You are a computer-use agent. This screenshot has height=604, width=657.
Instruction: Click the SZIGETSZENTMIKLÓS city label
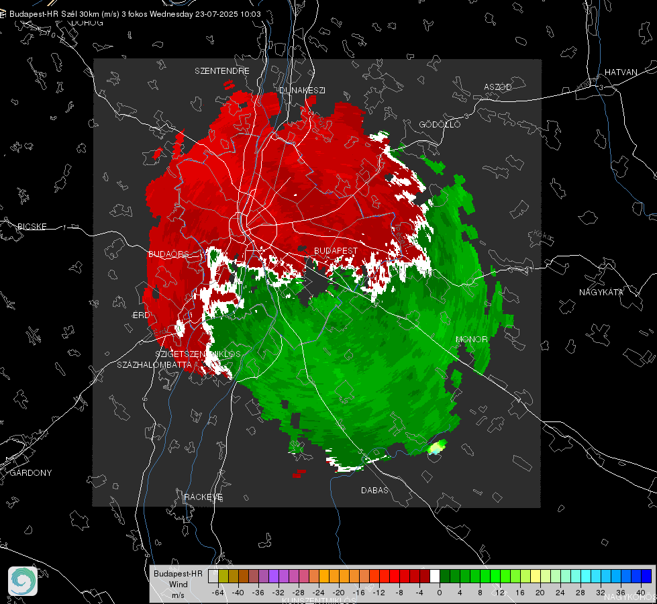coord(198,354)
